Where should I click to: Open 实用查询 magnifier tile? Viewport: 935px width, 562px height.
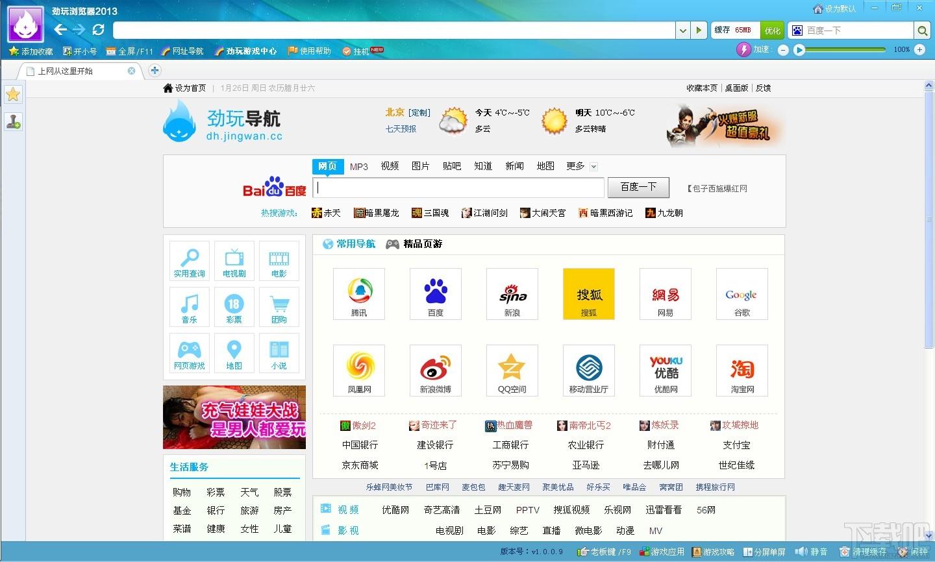190,261
